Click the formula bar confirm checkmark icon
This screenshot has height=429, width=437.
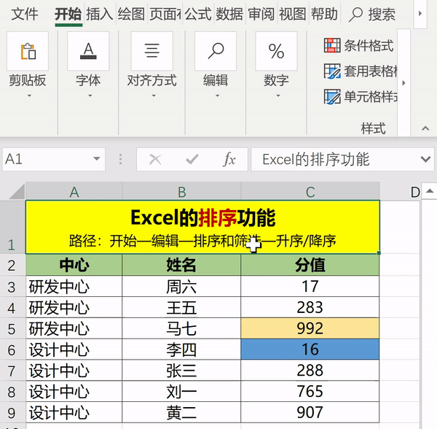(192, 159)
